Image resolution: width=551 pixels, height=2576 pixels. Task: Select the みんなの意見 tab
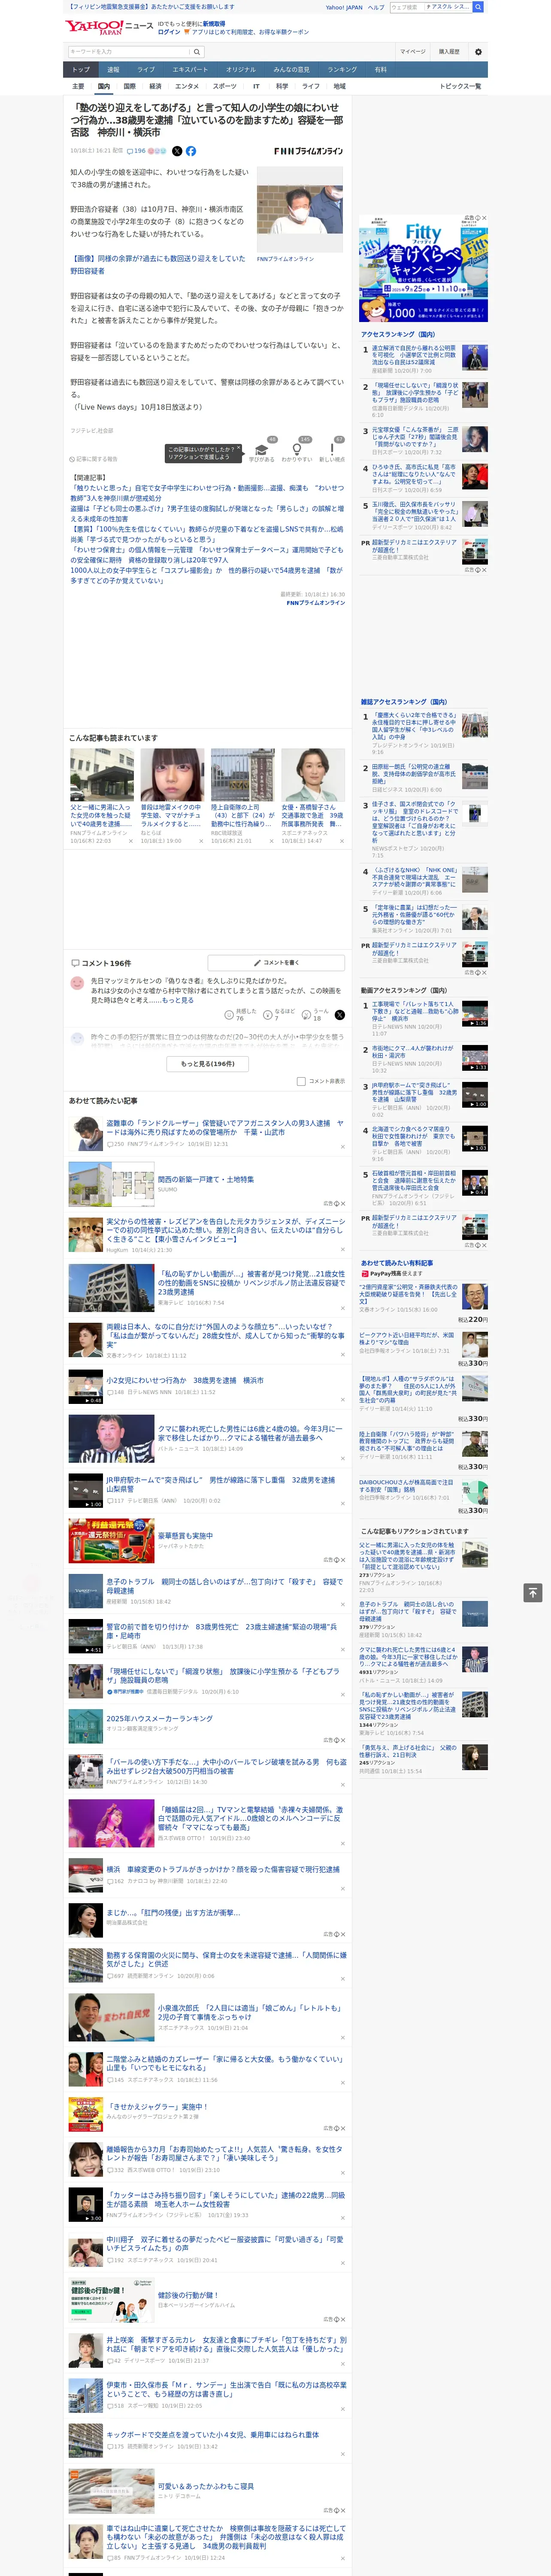291,69
